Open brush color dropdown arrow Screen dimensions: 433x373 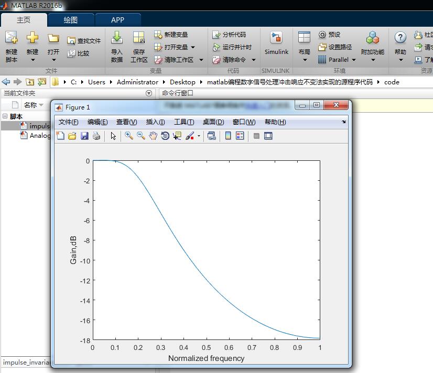pos(199,136)
